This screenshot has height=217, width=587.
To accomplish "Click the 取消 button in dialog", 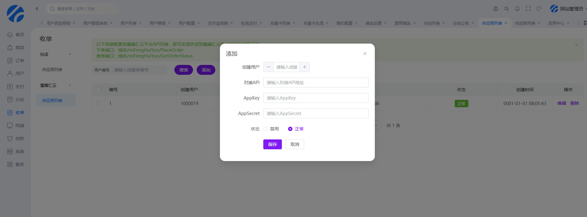I will 295,144.
